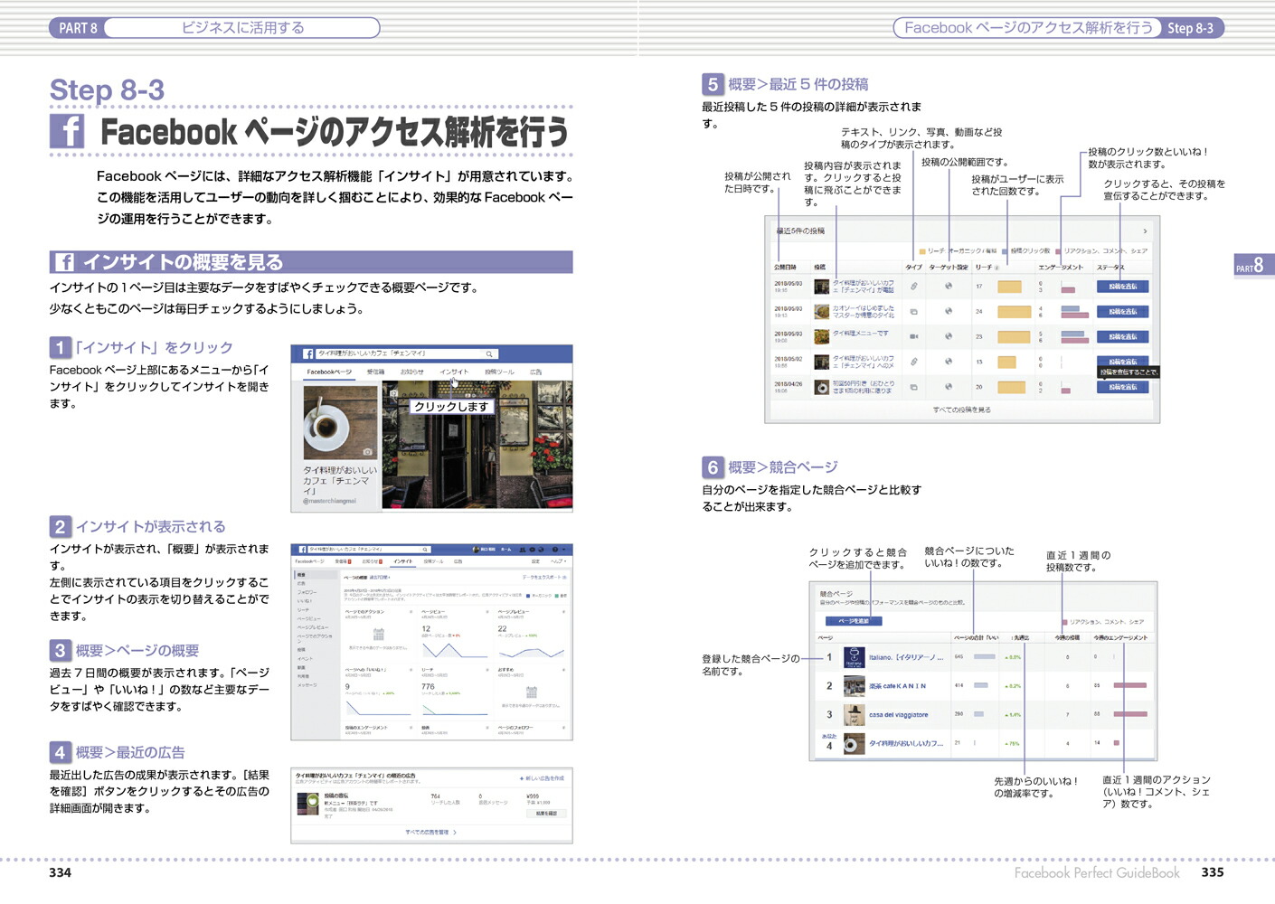1275x904 pixels.
Task: Open the 投稿ツール tab in the first screenshot
Action: [x=499, y=372]
